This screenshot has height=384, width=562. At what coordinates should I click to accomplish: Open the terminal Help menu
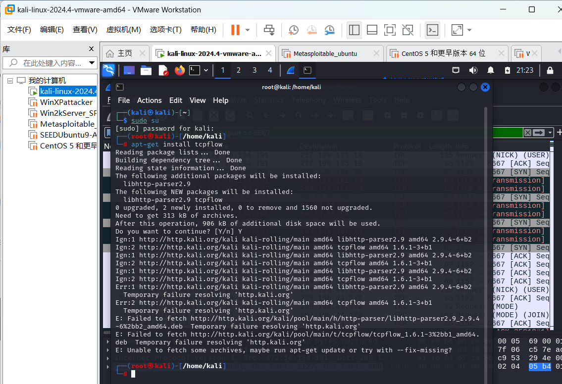pyautogui.click(x=220, y=100)
